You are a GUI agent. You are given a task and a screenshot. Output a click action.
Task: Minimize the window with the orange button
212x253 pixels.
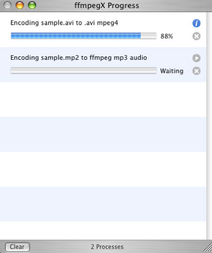coord(20,5)
